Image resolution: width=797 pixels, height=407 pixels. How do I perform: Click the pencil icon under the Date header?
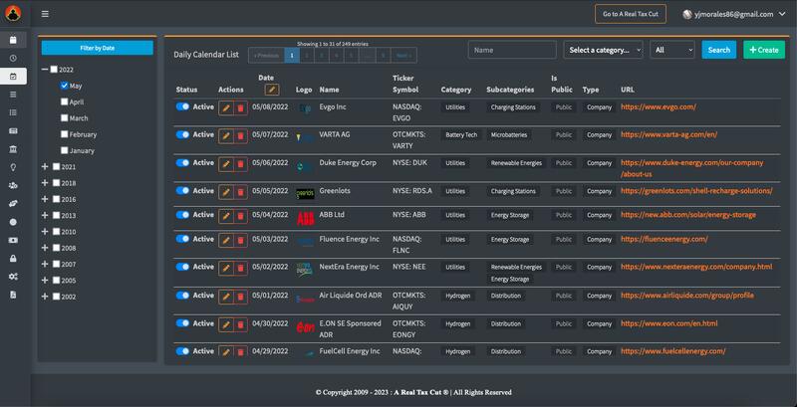272,90
